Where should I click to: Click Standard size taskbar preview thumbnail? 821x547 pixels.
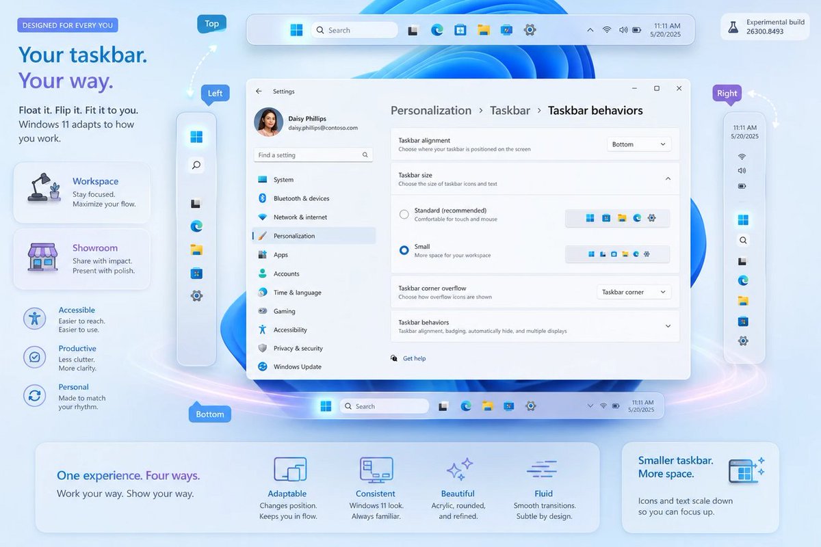pos(617,218)
